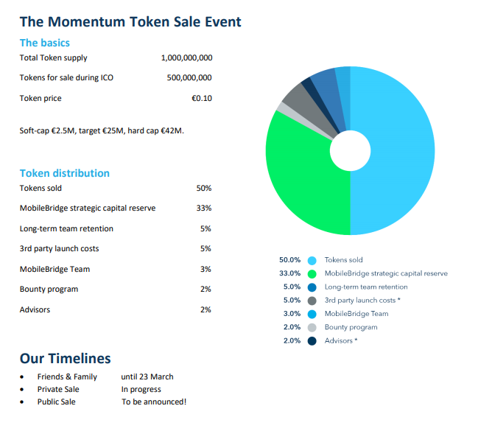
Task: Select the green strategic capital reserve legend dot
Action: [x=312, y=274]
